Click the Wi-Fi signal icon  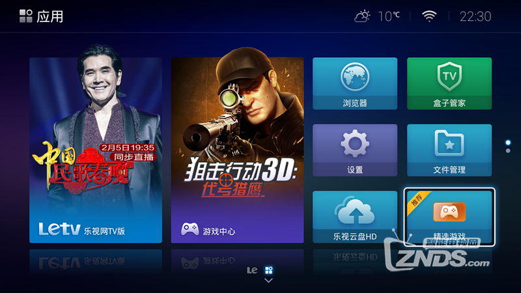coord(429,16)
